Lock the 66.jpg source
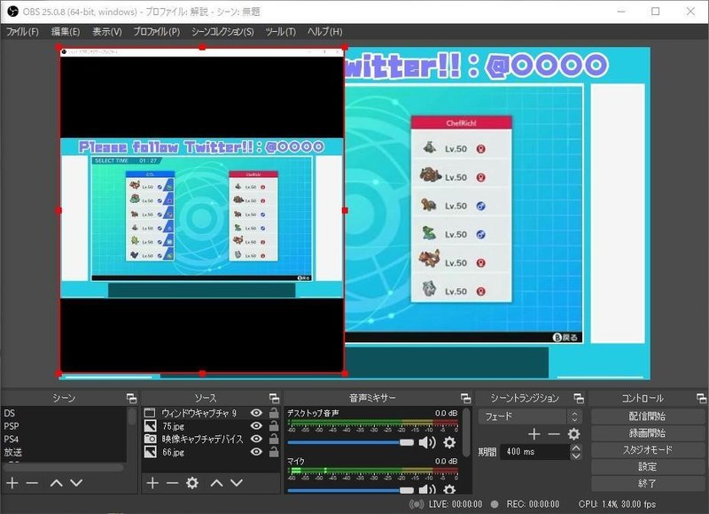This screenshot has width=709, height=514. pos(274,452)
